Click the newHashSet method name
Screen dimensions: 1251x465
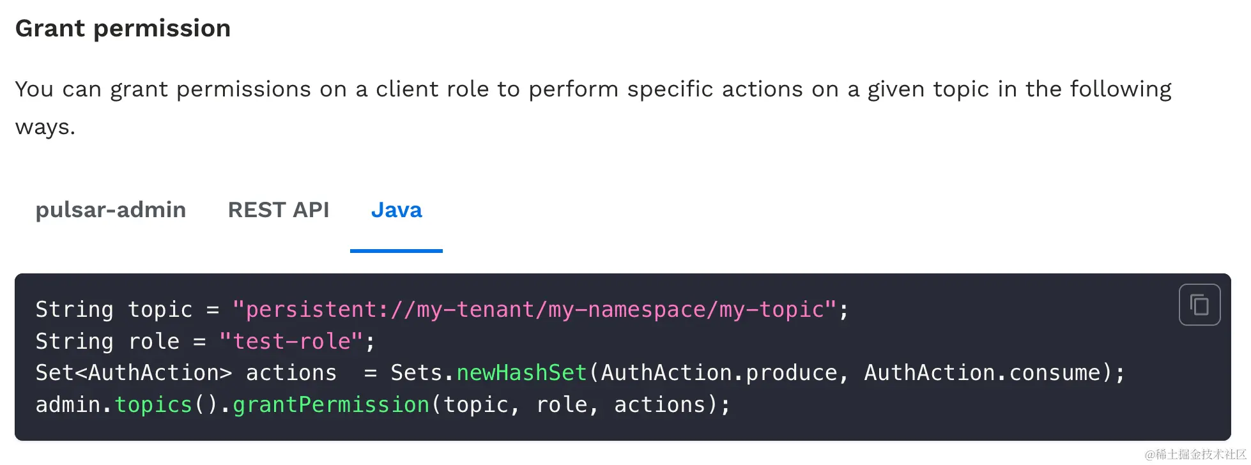coord(521,373)
